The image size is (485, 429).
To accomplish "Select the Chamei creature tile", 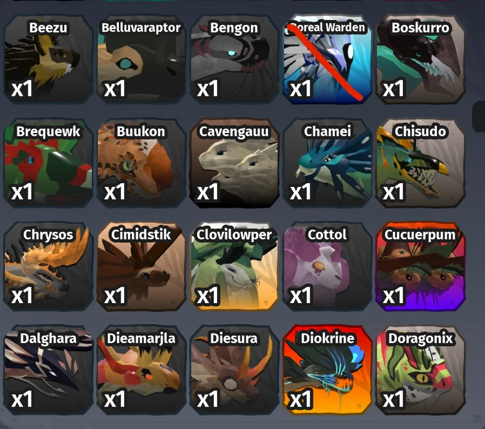I will (x=327, y=162).
